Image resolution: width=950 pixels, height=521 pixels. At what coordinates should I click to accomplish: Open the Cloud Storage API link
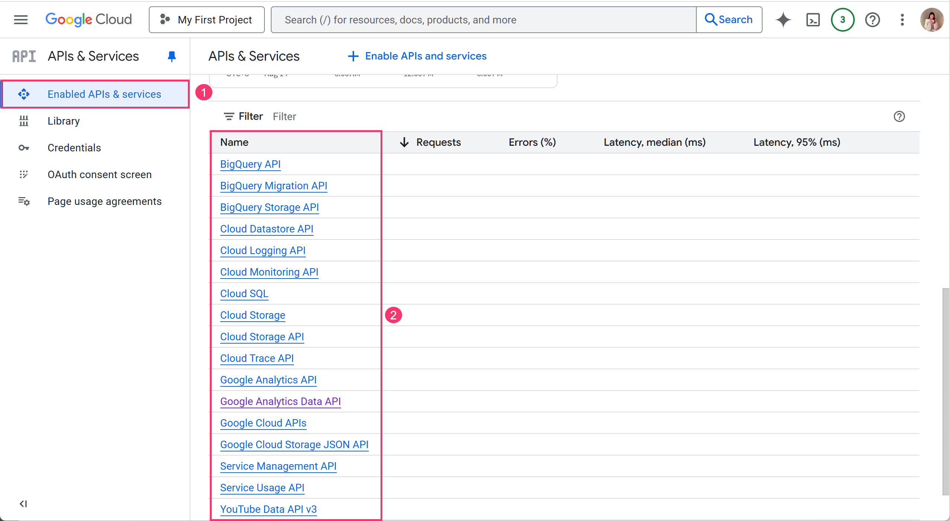pos(262,337)
